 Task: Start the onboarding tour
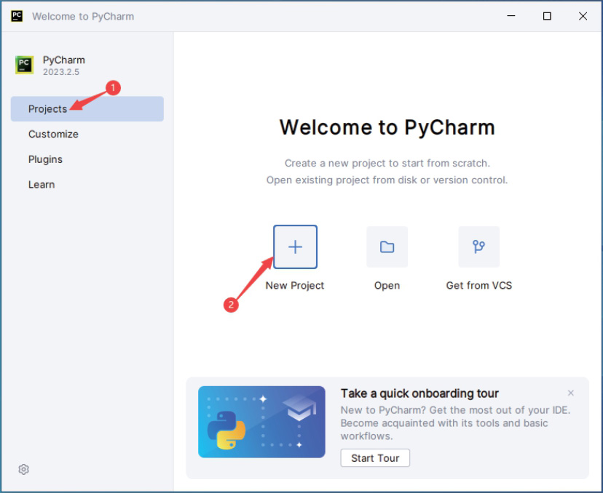(x=375, y=457)
